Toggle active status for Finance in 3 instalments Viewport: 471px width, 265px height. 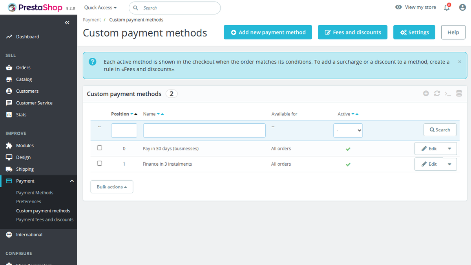tap(348, 164)
